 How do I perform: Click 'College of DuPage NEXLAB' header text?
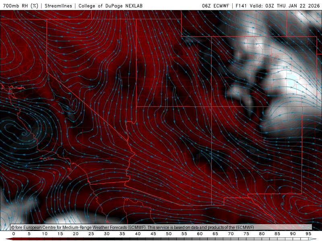[110, 6]
